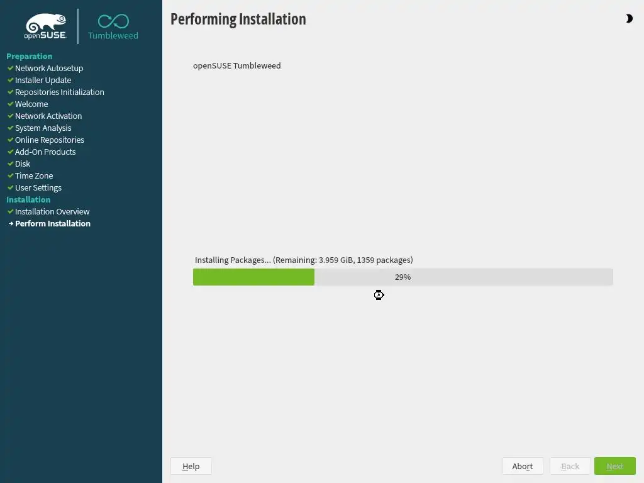Select Add-On Products step
Viewport: 644px width, 483px height.
point(45,152)
